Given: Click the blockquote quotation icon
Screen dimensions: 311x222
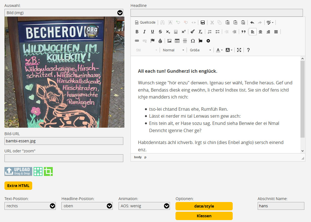Looking at the screenshot, I should pos(244,32).
